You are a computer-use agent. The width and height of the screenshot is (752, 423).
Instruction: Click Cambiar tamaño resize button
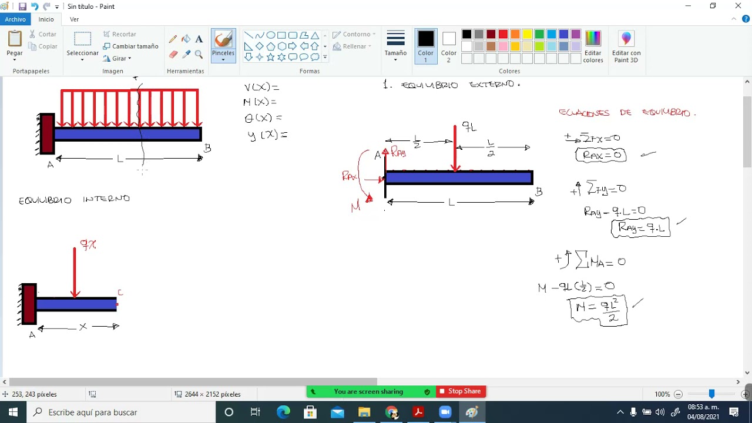click(130, 46)
